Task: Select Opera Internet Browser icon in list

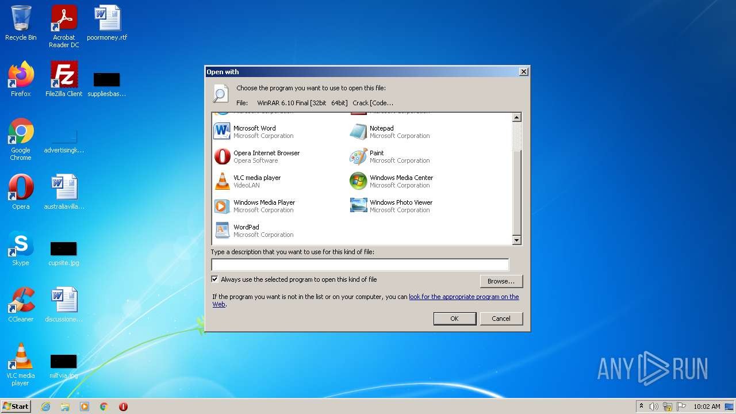Action: click(x=222, y=156)
